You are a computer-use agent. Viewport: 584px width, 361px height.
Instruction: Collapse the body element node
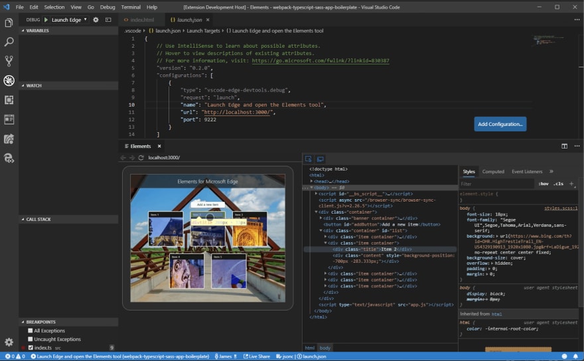(311, 187)
